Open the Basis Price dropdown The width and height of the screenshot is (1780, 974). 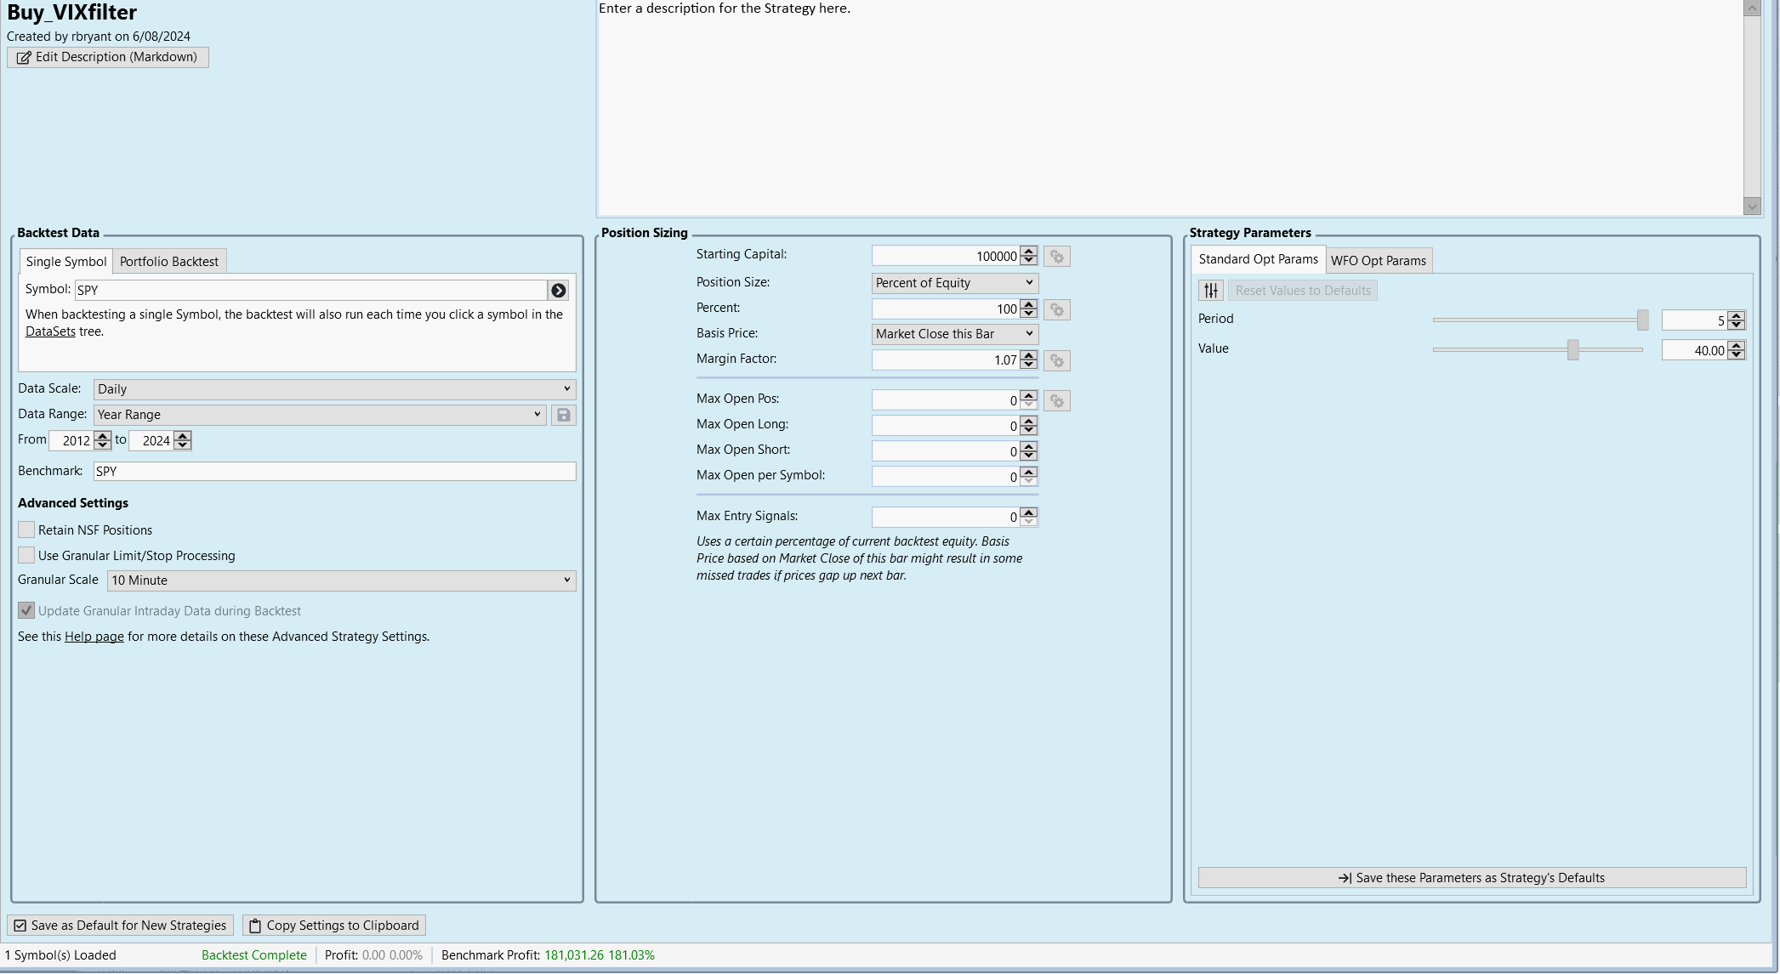click(x=954, y=334)
